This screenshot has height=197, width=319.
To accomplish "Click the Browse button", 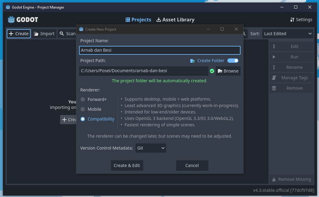I will [228, 71].
